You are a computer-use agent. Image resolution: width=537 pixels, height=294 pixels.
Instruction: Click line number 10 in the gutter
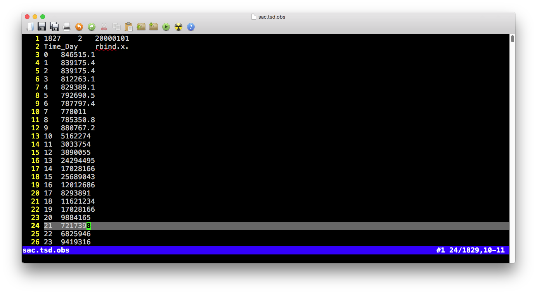[35, 112]
